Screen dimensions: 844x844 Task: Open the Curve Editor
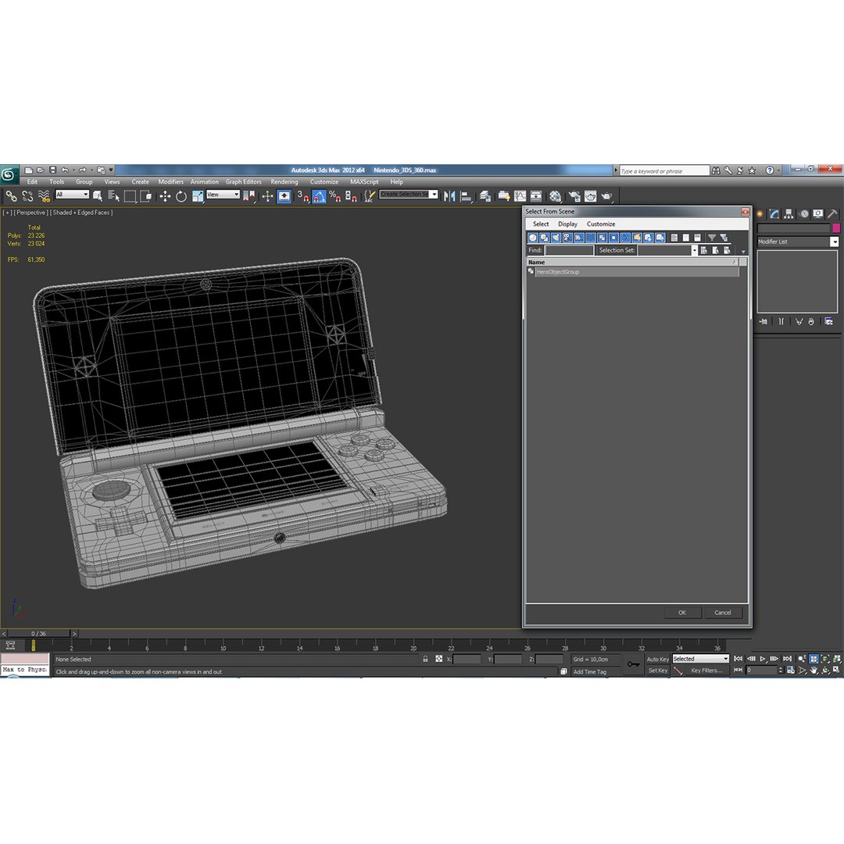[x=520, y=196]
